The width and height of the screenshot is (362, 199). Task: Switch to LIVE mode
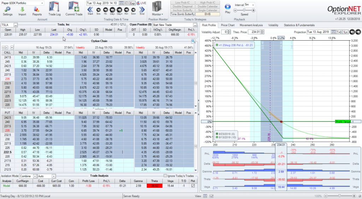tap(141, 3)
